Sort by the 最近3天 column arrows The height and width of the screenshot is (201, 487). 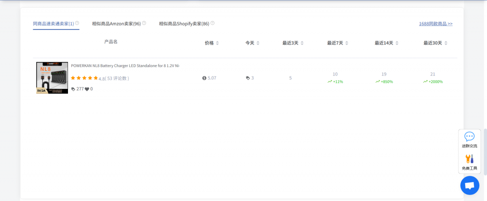(302, 43)
